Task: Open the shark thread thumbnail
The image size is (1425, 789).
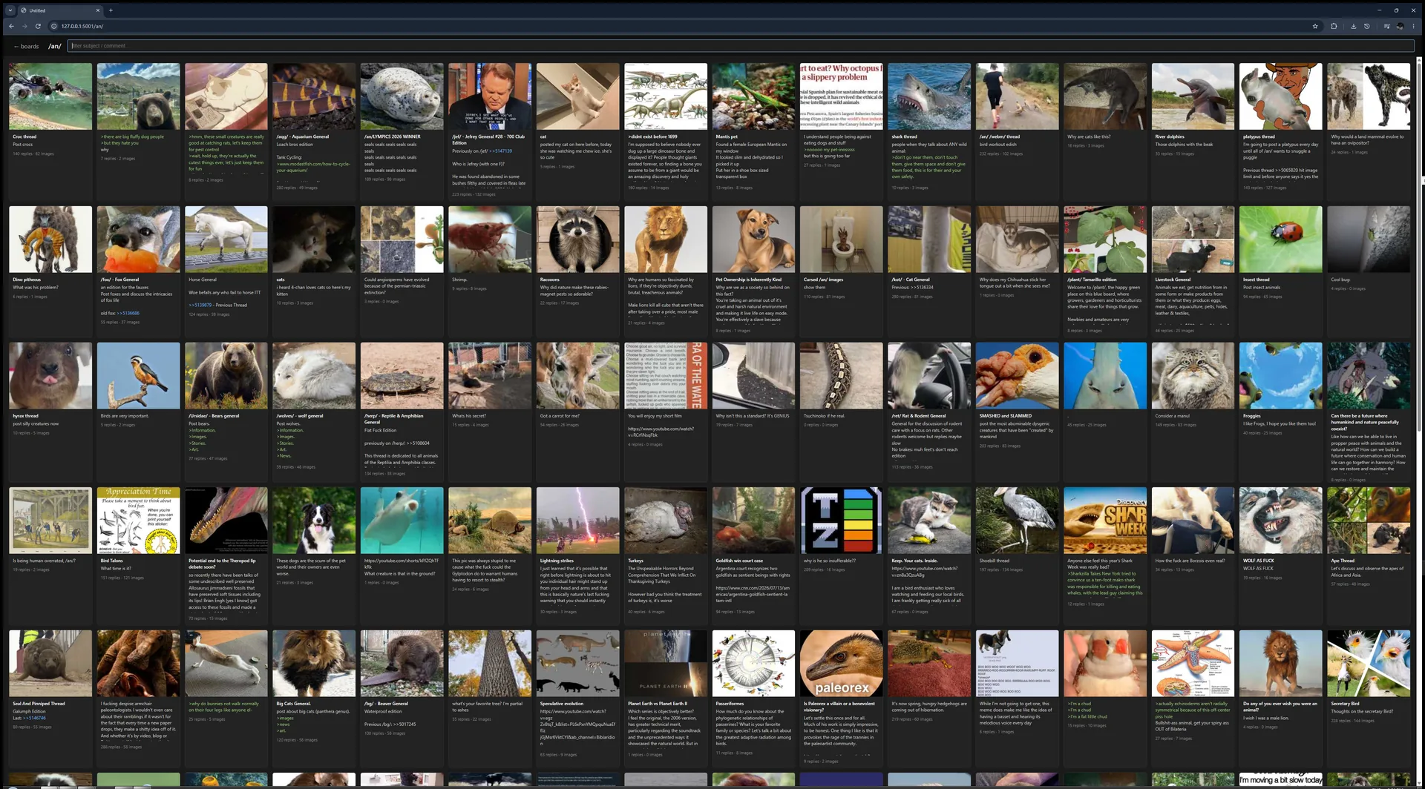Action: click(929, 96)
